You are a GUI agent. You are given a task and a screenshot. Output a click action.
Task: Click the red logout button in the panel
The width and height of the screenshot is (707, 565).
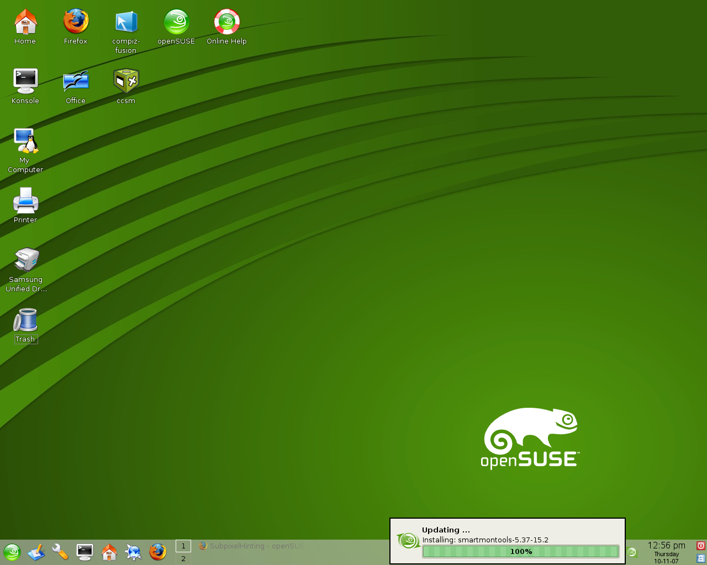(x=701, y=546)
